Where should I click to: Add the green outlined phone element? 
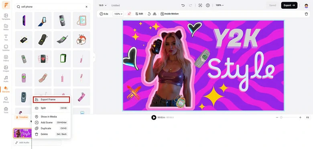pos(62,59)
